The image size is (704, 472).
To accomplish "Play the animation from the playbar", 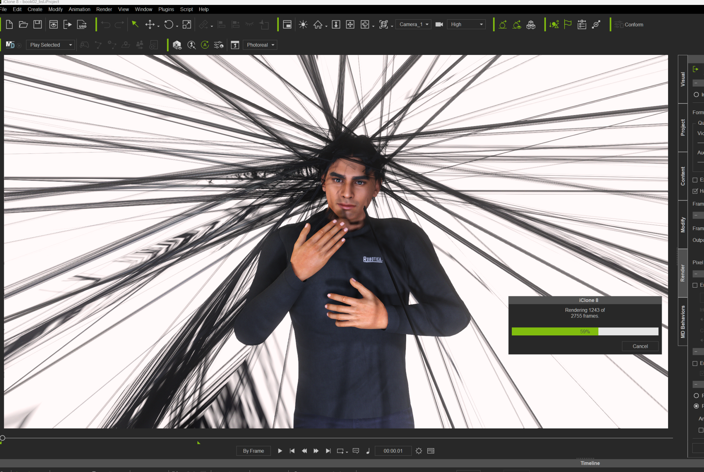I will click(x=280, y=451).
